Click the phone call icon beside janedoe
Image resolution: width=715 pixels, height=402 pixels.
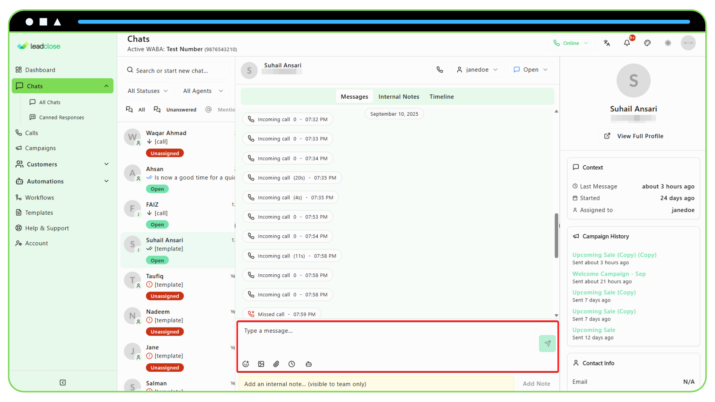[x=440, y=70]
